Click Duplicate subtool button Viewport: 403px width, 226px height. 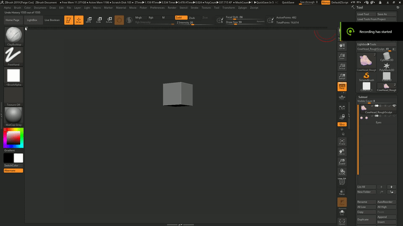(366, 219)
